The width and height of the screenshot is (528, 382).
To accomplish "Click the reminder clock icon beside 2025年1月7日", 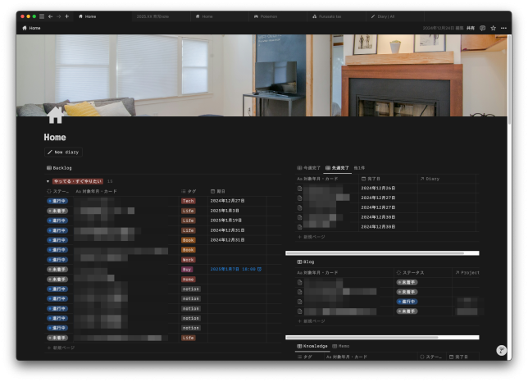I will [260, 269].
